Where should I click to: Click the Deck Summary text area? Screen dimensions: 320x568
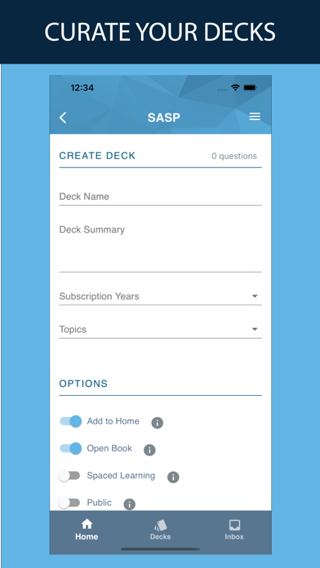pyautogui.click(x=160, y=246)
